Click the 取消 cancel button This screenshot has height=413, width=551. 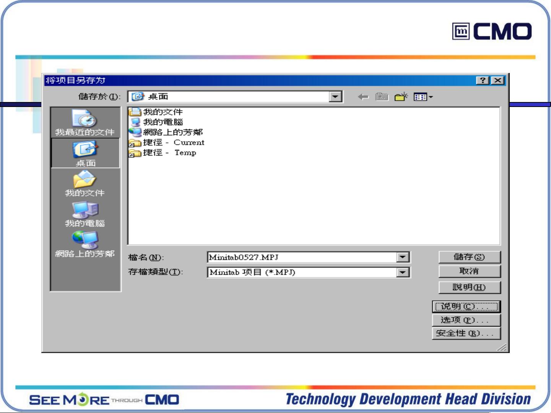[469, 271]
